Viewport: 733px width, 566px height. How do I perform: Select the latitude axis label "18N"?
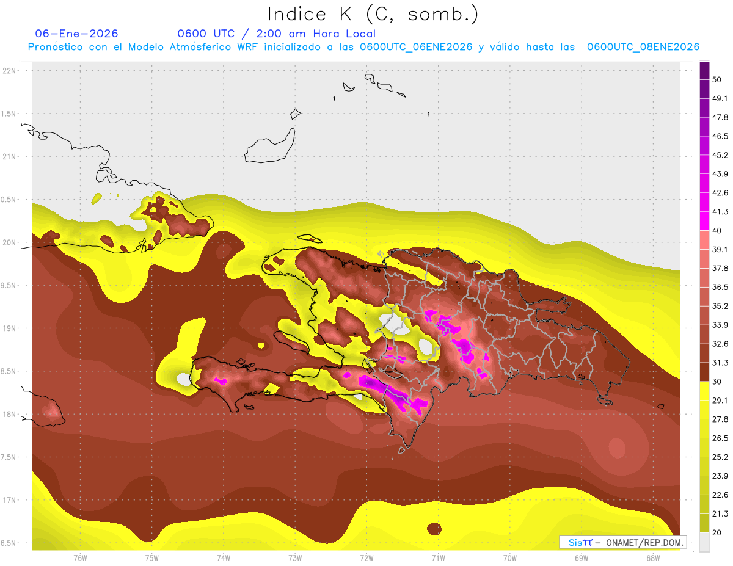(x=10, y=415)
